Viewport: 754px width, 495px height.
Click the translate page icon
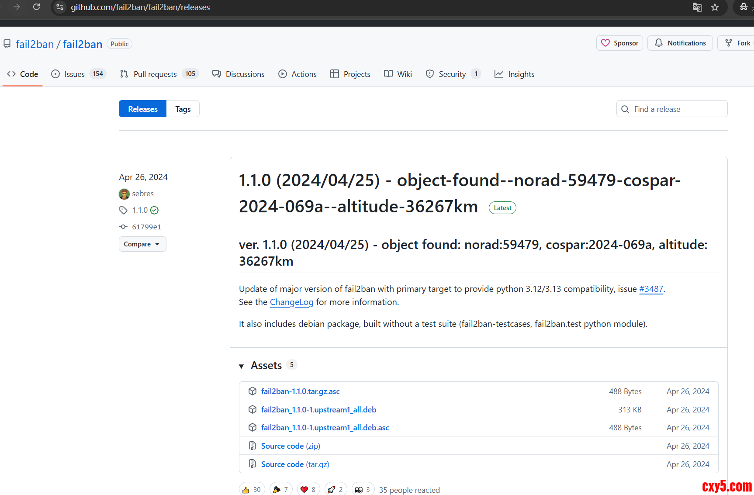(x=697, y=7)
